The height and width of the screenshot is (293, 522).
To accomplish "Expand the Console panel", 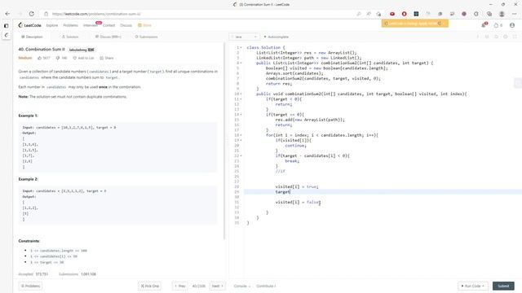I will point(242,286).
